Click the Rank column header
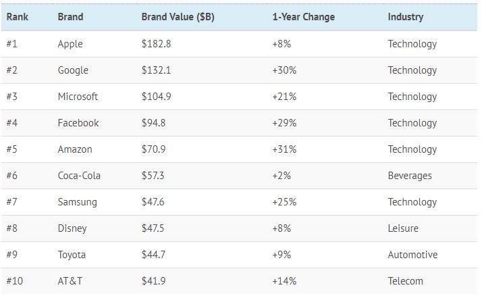482x298 pixels. [17, 17]
